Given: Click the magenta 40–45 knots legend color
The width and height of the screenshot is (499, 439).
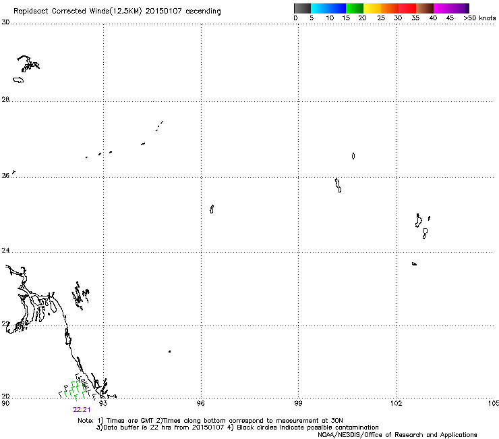Looking at the screenshot, I should pos(442,8).
